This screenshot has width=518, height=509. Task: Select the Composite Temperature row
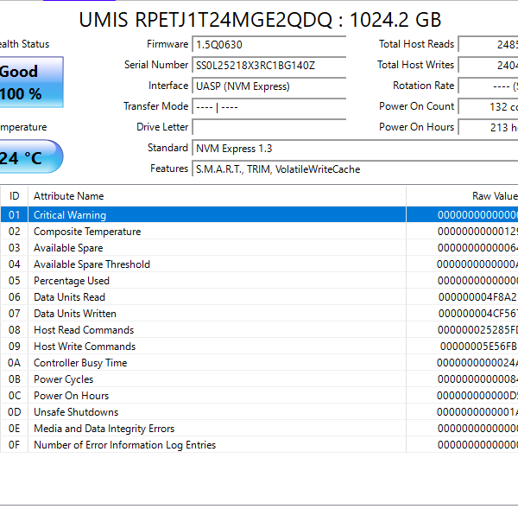(x=259, y=232)
